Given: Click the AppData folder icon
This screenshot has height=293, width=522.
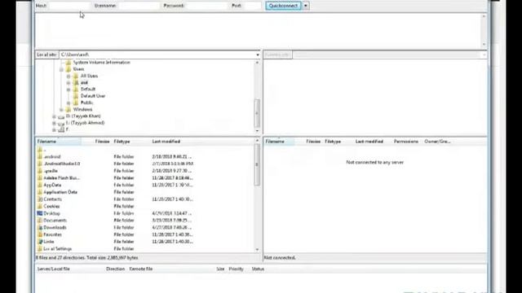Looking at the screenshot, I should (x=40, y=185).
